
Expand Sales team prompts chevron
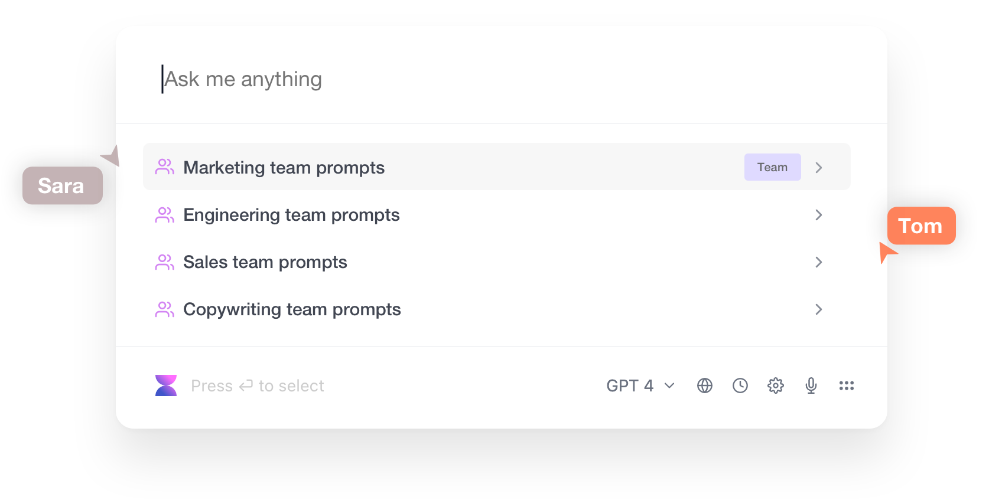pos(819,262)
